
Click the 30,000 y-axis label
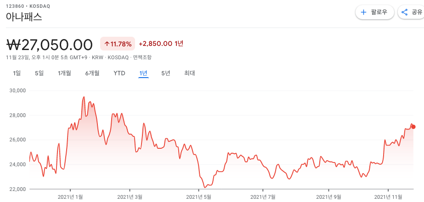(x=17, y=90)
